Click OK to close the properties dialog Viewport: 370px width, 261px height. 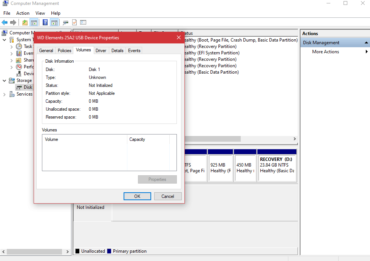[137, 196]
